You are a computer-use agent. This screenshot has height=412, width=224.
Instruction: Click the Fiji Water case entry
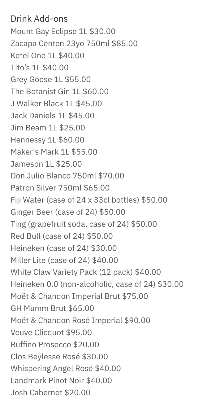(89, 200)
